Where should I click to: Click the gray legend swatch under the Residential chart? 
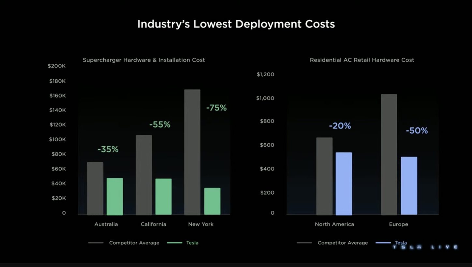304,243
